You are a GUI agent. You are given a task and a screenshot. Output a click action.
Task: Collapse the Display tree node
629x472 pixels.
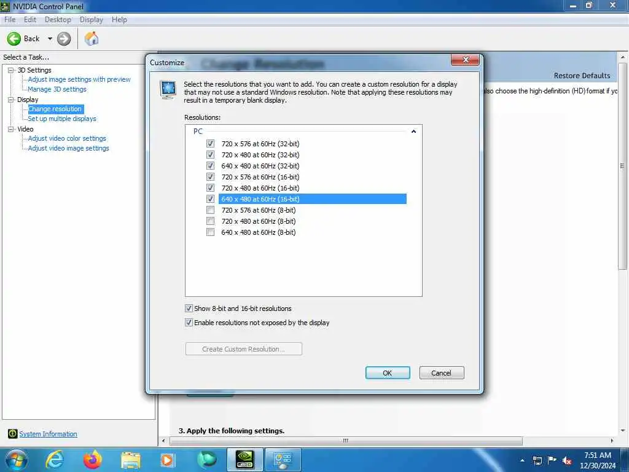pyautogui.click(x=11, y=100)
